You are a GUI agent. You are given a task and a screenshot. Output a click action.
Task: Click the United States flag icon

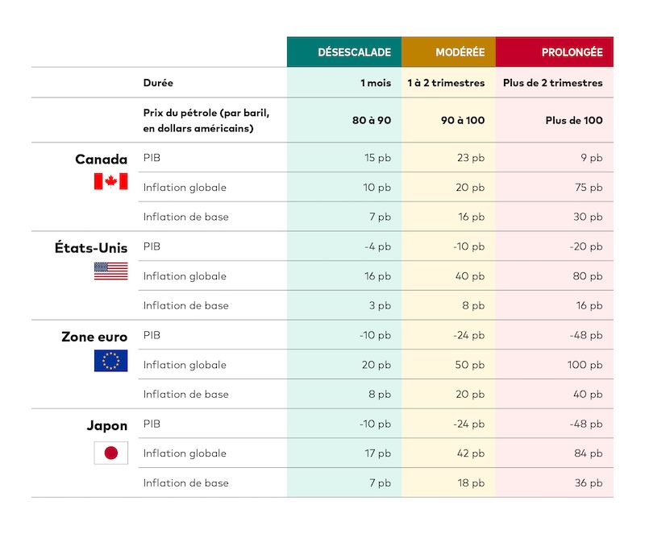(x=110, y=271)
